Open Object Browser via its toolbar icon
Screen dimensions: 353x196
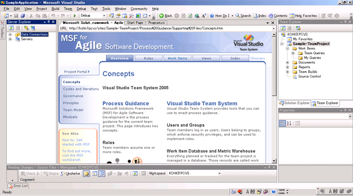pos(124,16)
